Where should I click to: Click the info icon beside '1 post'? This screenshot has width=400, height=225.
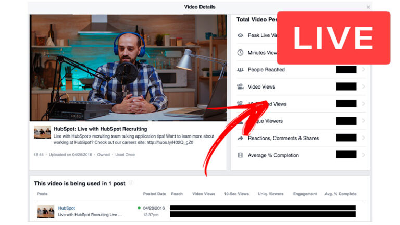click(131, 183)
